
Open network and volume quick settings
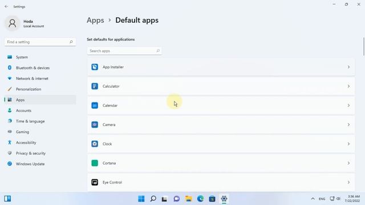click(335, 199)
